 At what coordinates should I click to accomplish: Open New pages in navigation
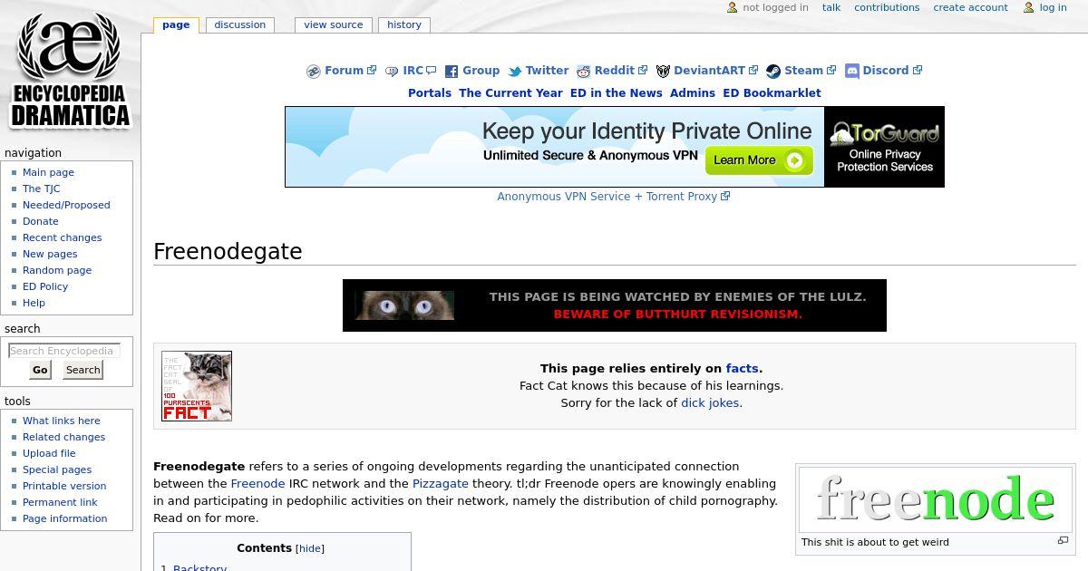[x=50, y=254]
